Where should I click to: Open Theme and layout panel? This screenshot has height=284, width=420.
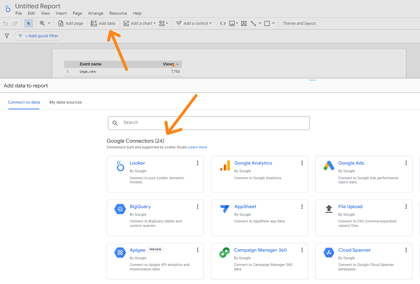299,23
